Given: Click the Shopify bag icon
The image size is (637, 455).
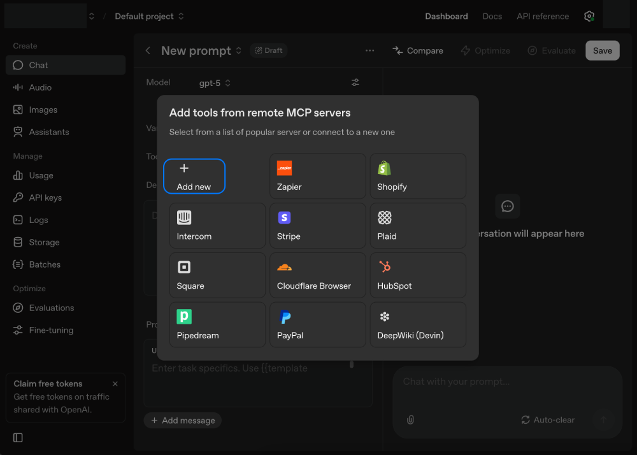Looking at the screenshot, I should 384,168.
